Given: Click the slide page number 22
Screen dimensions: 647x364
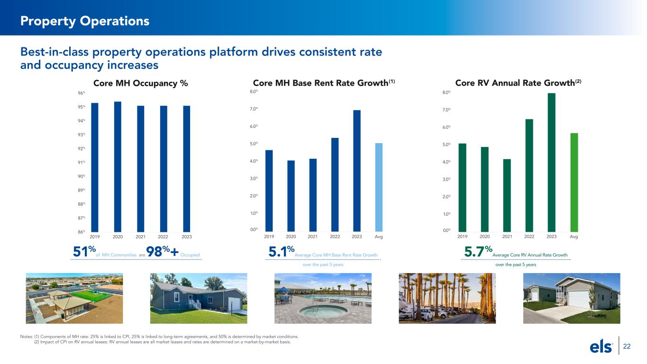Looking at the screenshot, I should point(627,347).
